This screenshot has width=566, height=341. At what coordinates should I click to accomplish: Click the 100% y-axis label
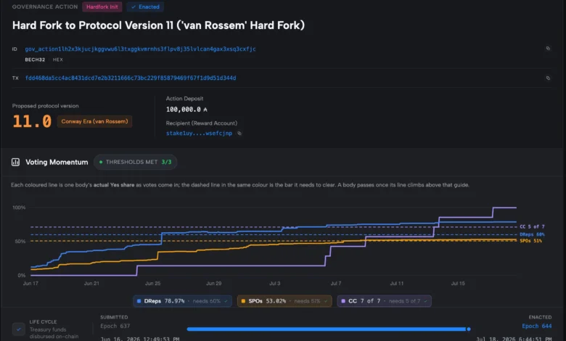pyautogui.click(x=19, y=208)
